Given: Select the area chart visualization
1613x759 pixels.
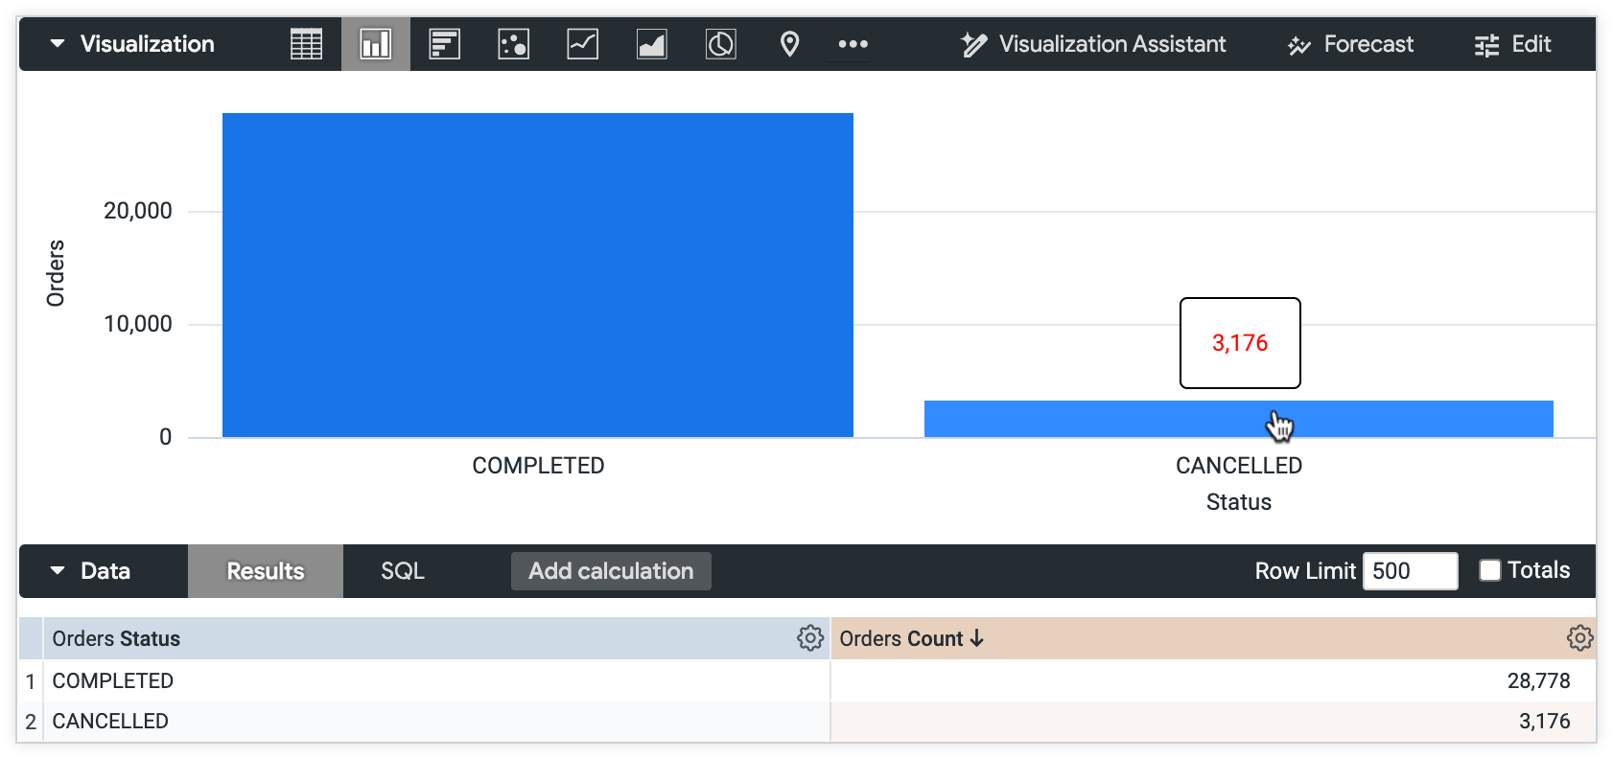Looking at the screenshot, I should [x=651, y=43].
